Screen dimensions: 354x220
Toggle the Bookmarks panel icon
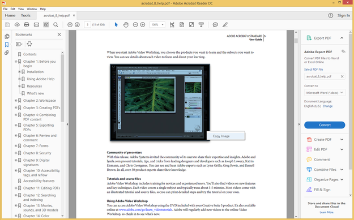point(7,45)
